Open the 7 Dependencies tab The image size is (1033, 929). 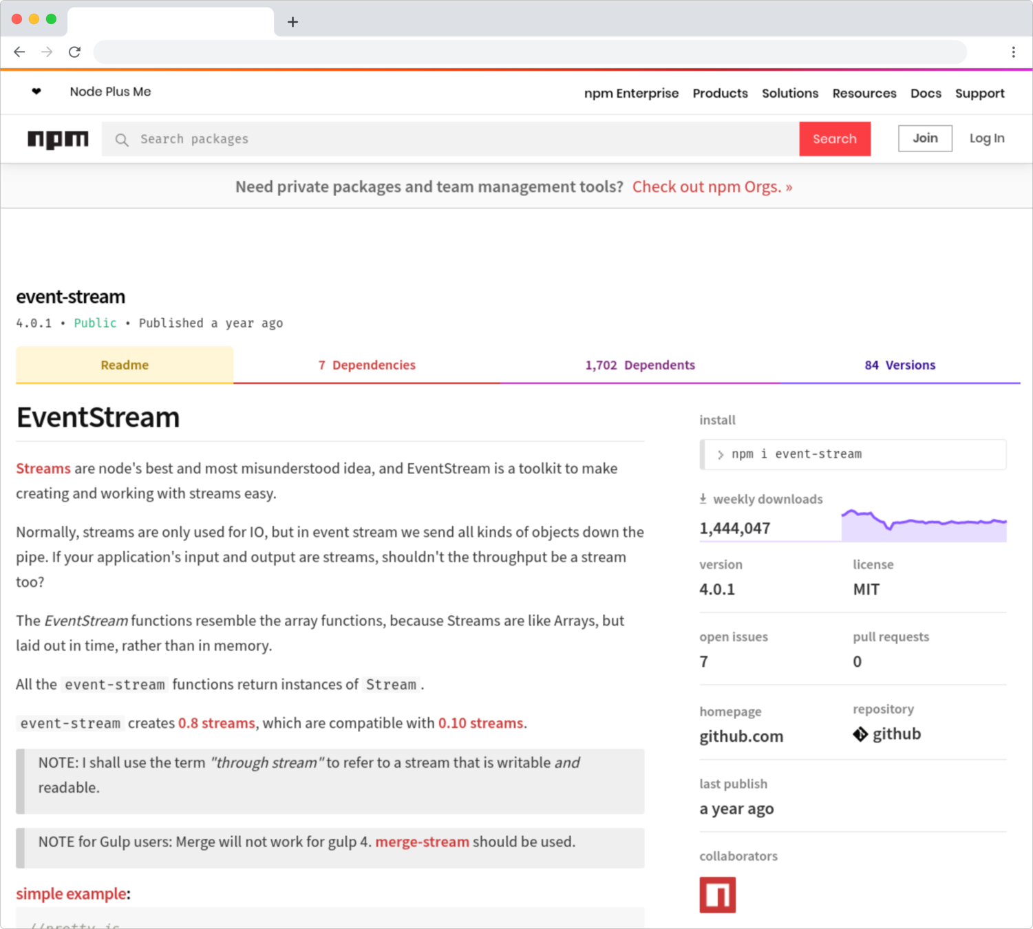(x=367, y=365)
